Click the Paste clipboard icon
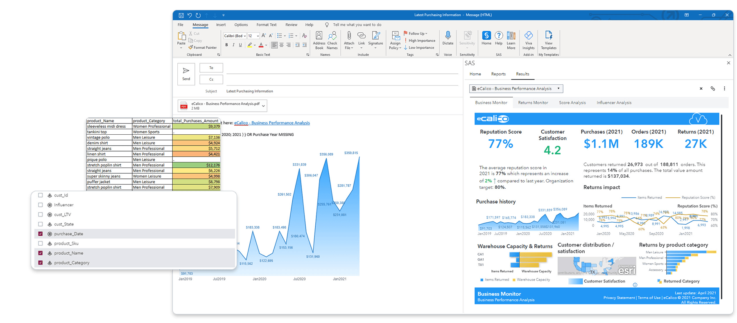The width and height of the screenshot is (737, 323). pos(181,37)
